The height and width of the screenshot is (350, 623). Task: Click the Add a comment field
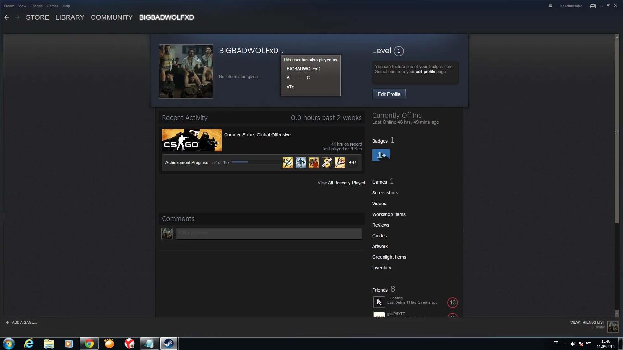tap(269, 234)
